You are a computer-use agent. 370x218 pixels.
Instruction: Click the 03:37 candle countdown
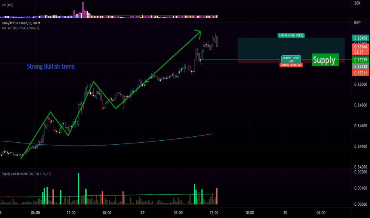358,52
